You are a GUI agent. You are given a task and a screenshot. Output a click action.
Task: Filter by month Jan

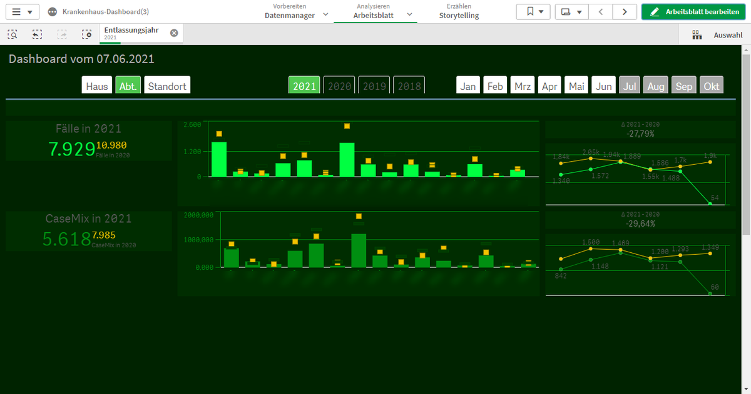tap(468, 86)
